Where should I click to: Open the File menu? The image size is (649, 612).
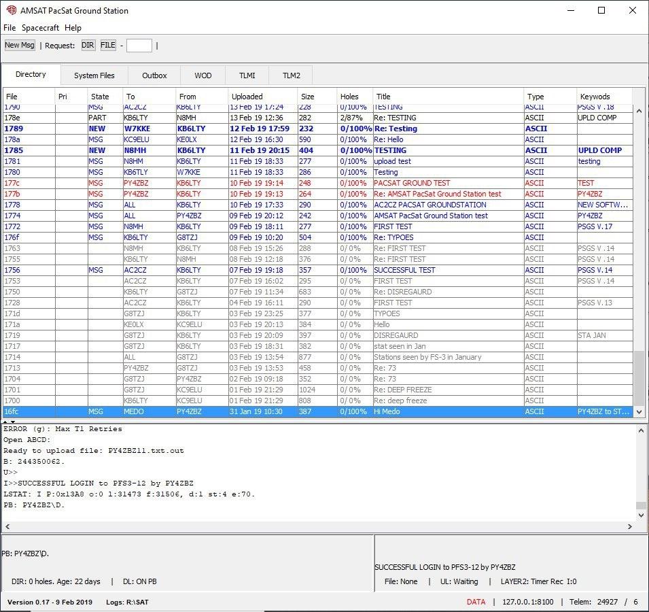point(10,28)
